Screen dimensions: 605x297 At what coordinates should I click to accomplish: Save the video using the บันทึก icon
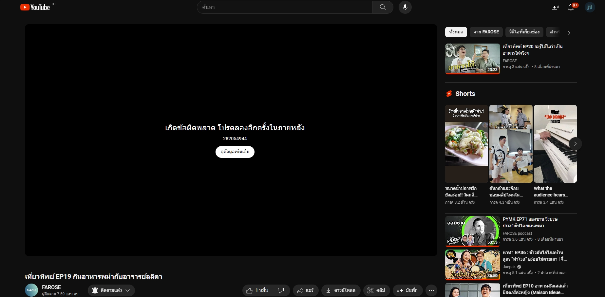(x=407, y=290)
